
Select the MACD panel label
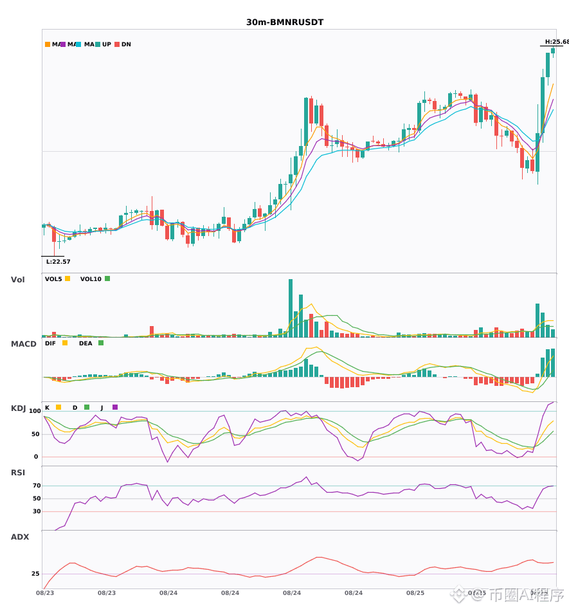(x=23, y=344)
